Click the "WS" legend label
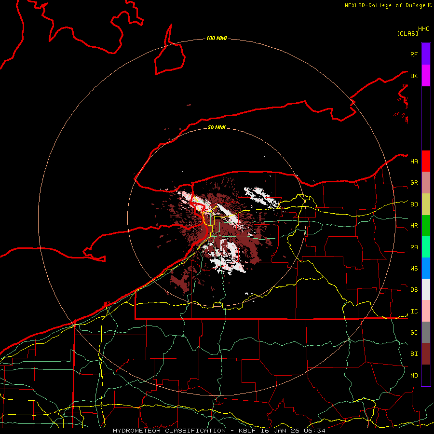434x434 pixels. coord(414,269)
